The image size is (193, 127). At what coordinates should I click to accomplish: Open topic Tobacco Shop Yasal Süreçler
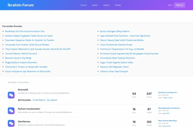[x=114, y=71]
